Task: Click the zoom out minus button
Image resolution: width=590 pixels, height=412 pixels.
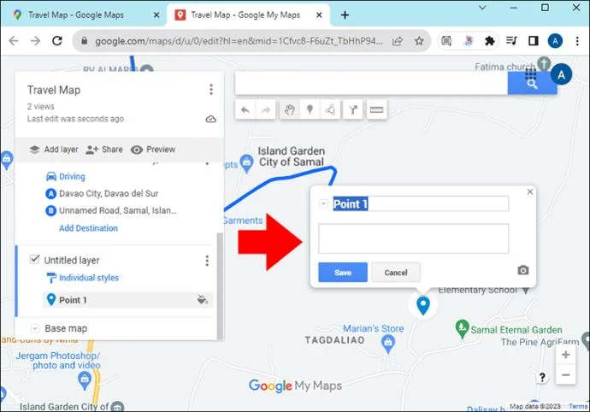Action: [x=565, y=374]
